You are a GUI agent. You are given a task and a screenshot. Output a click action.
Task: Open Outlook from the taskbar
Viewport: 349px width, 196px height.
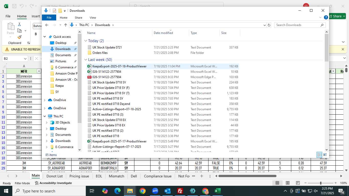168,191
